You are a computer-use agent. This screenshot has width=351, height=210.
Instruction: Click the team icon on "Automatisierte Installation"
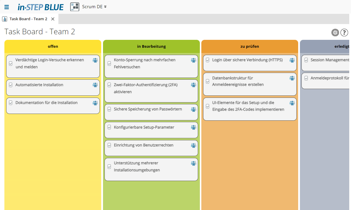(x=95, y=84)
